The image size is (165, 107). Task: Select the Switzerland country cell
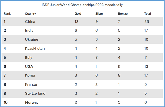coord(35,93)
